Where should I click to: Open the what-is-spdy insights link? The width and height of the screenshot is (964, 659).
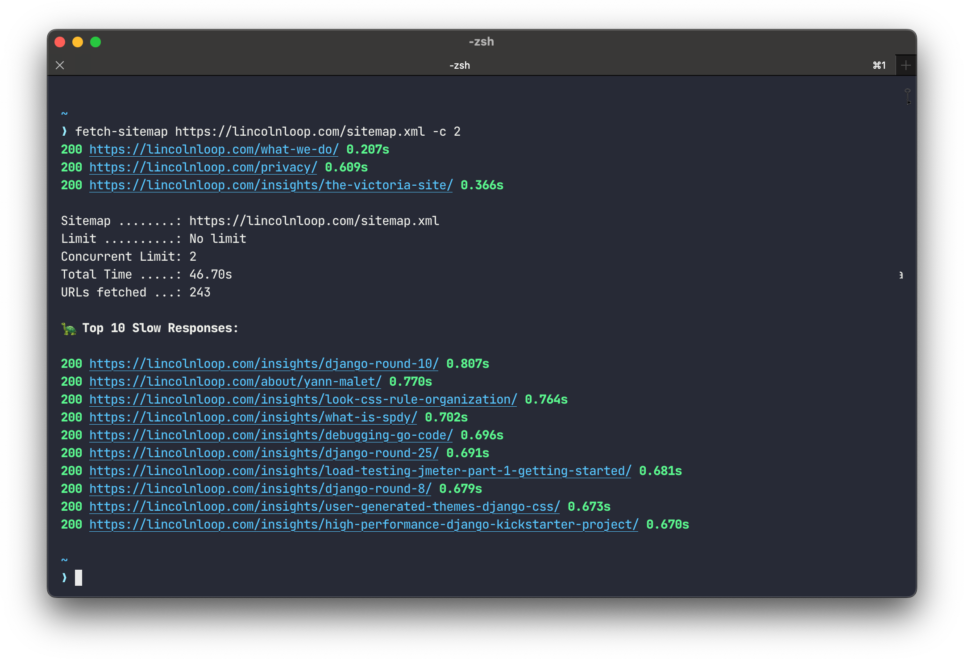coord(253,417)
